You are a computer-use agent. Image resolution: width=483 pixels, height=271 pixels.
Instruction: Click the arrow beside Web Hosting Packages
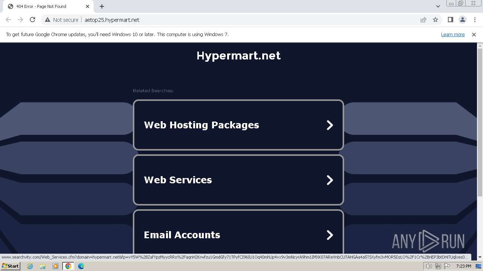click(x=330, y=125)
